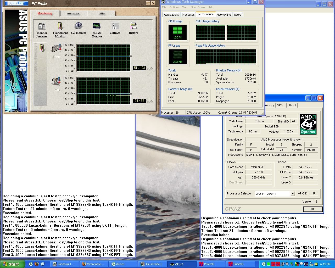Switch to the Monitoring tab in PC Probe
The width and height of the screenshot is (335, 268).
pos(45,13)
